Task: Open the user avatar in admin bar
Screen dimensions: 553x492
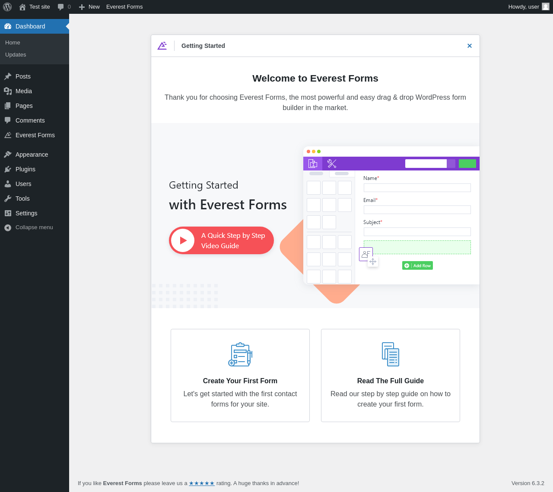Action: pos(546,6)
